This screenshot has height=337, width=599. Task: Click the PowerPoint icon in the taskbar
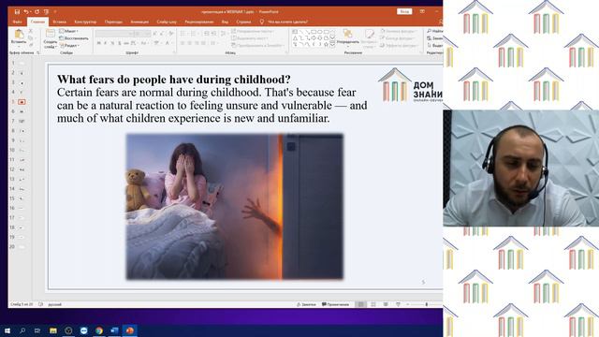tap(130, 330)
